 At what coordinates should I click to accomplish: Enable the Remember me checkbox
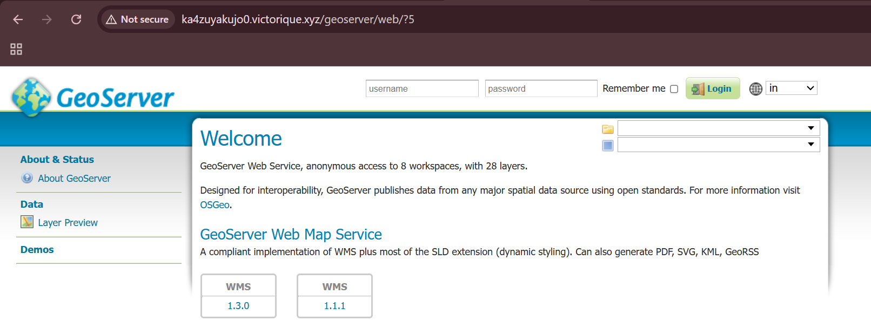[674, 89]
